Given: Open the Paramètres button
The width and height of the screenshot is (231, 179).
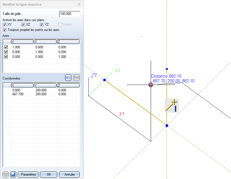Looking at the screenshot, I should pyautogui.click(x=28, y=175).
